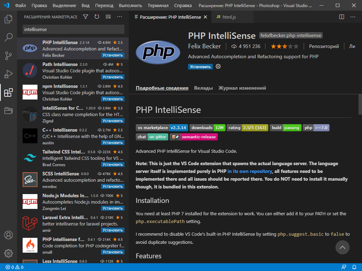362x271 pixels.
Task: Open the Run and Debug icon
Action: click(x=8, y=74)
